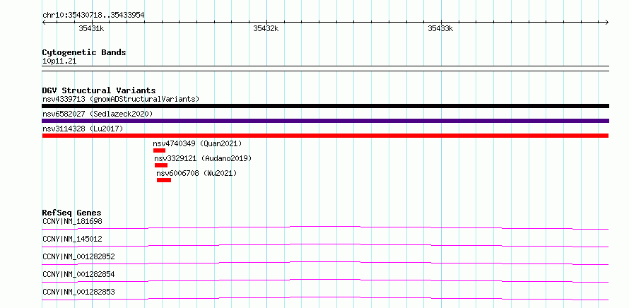
Task: Click the CCNY|NM_001282853 transcript label
Action: (78, 292)
